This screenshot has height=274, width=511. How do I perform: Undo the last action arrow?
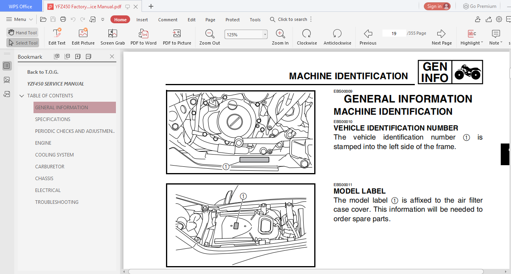(73, 19)
